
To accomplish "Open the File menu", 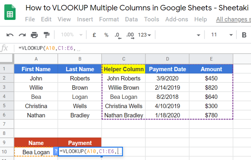I will click(30, 19).
